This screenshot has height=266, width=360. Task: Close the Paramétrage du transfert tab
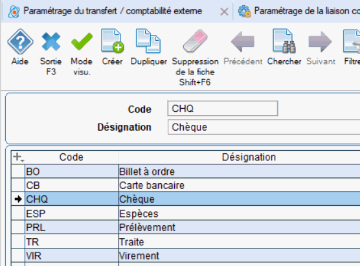coord(224,12)
